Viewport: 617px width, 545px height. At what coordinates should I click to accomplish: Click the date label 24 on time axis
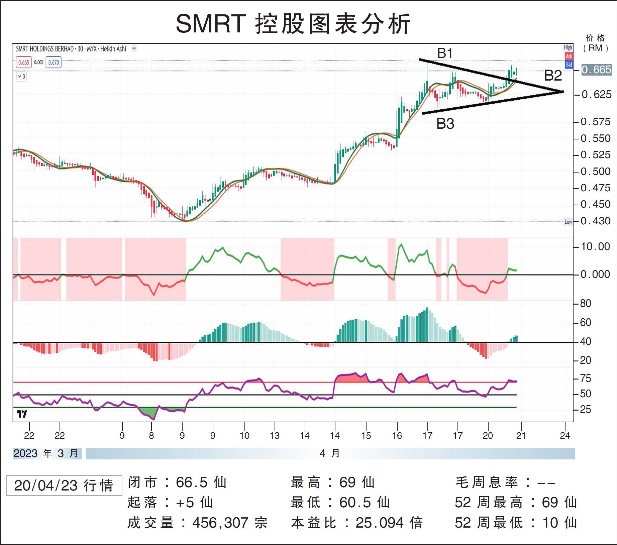[565, 436]
